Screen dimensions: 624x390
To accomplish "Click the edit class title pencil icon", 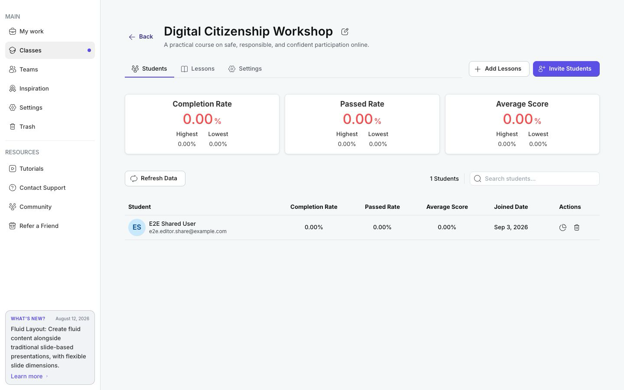I will tap(345, 32).
